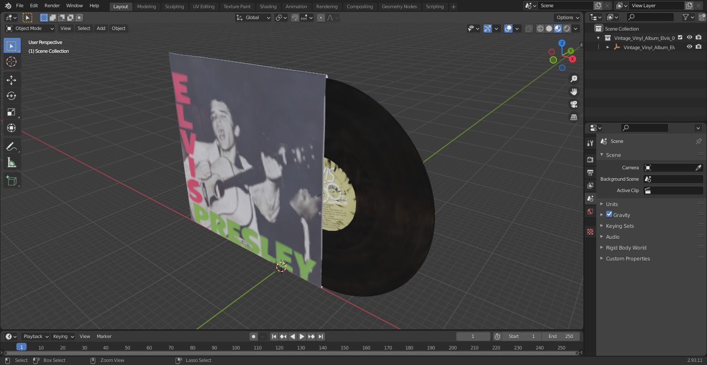The image size is (707, 365).
Task: Select material preview shading
Action: (558, 28)
